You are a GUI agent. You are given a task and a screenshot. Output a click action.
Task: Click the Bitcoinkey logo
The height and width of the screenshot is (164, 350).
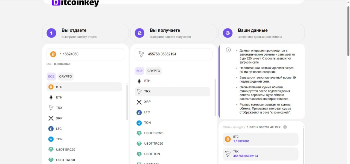pos(75,3)
